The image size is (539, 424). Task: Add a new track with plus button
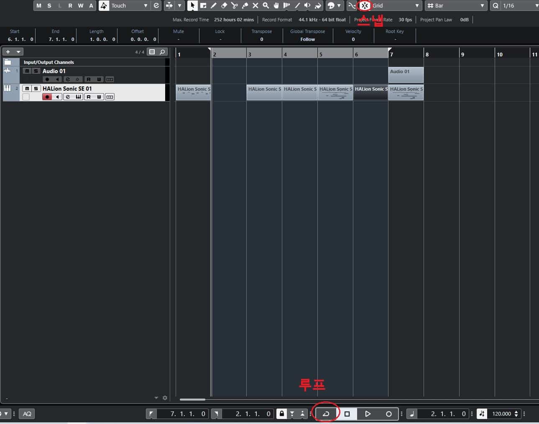click(8, 52)
